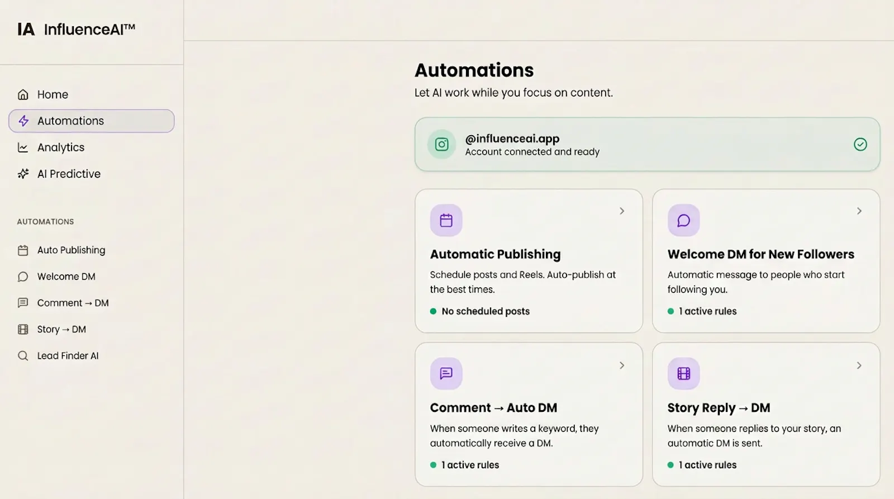Image resolution: width=894 pixels, height=499 pixels.
Task: Click the AUTOMATIONS section header in sidebar
Action: (45, 222)
